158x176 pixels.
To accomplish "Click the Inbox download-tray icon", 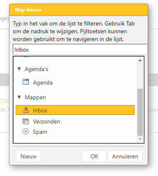I will (26, 110).
